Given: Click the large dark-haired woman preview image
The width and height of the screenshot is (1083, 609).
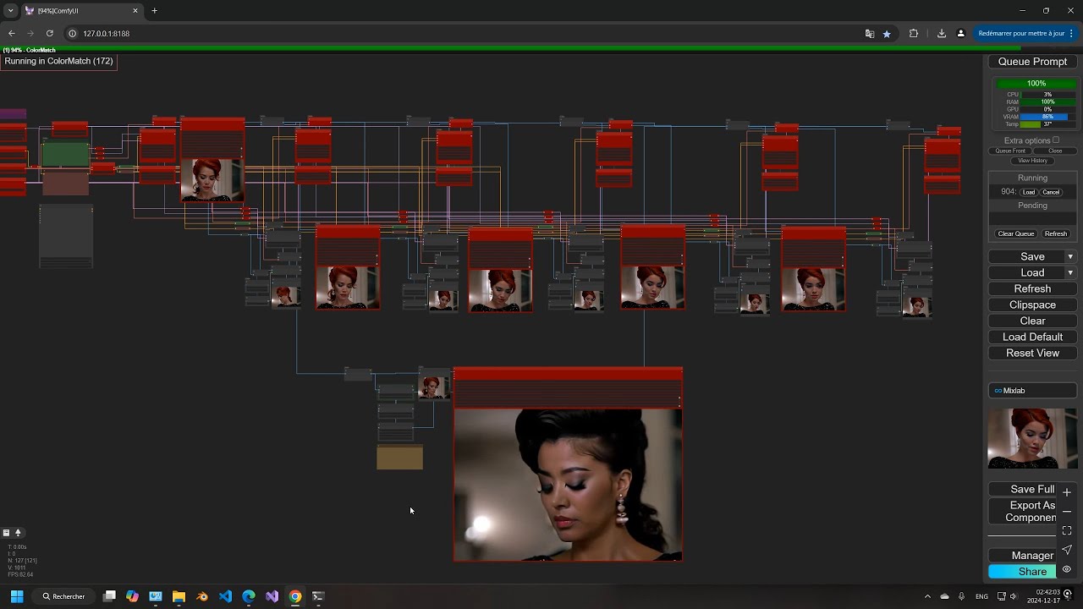Looking at the screenshot, I should (x=568, y=485).
